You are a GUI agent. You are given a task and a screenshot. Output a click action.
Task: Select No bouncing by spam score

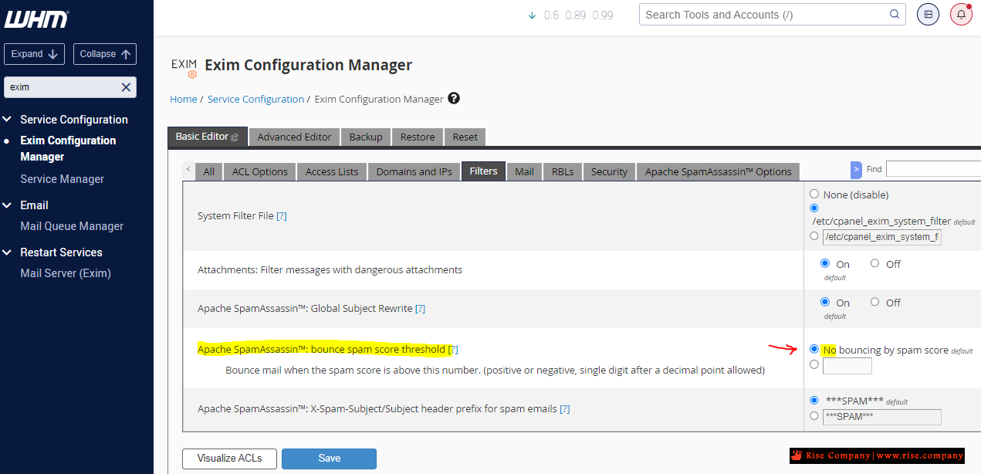[814, 349]
